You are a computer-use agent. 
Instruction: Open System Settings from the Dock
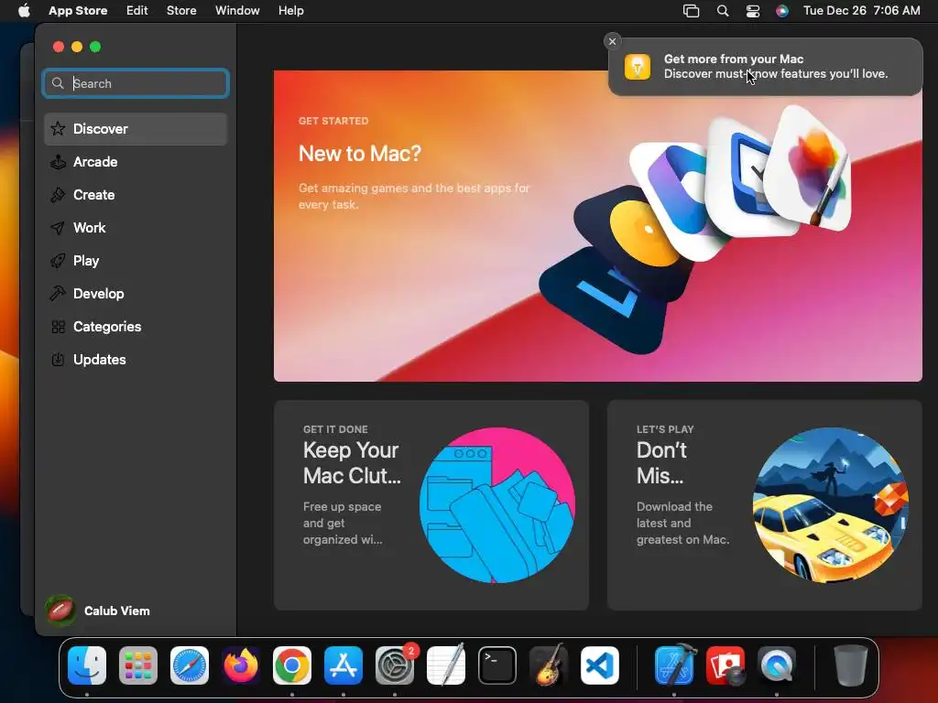tap(395, 665)
